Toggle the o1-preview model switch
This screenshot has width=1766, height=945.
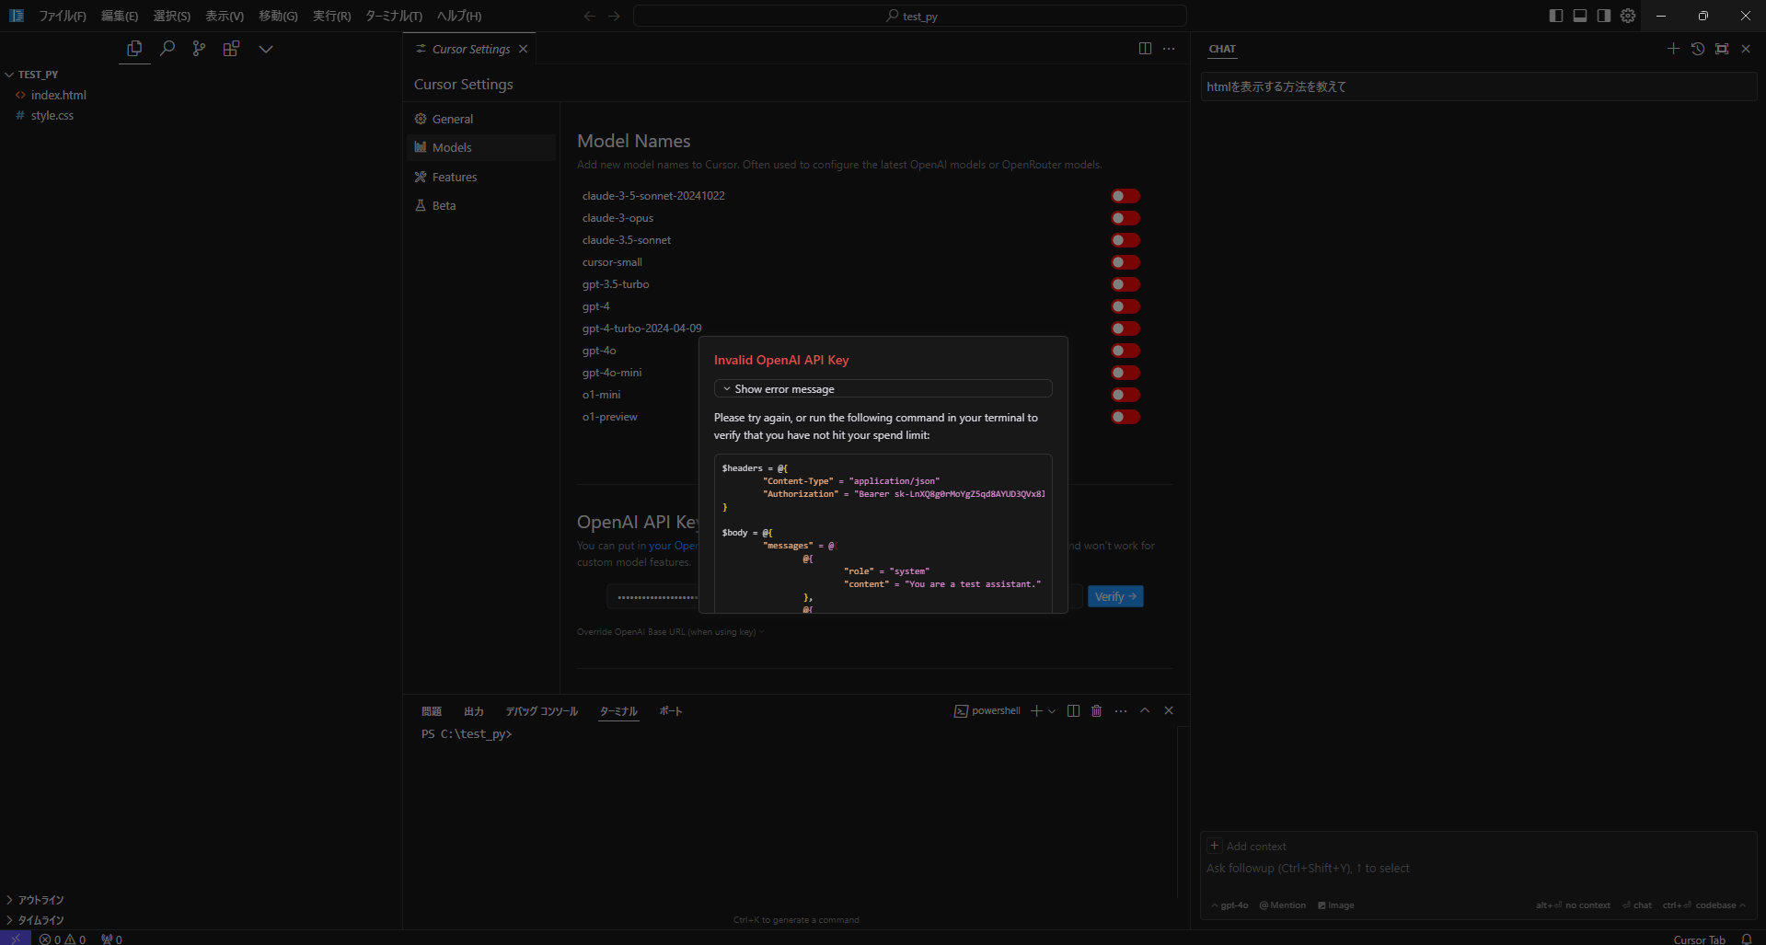coord(1125,417)
